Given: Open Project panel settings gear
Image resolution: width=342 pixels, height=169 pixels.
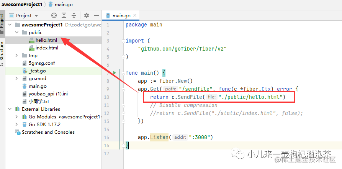Looking at the screenshot, I should pos(87,15).
